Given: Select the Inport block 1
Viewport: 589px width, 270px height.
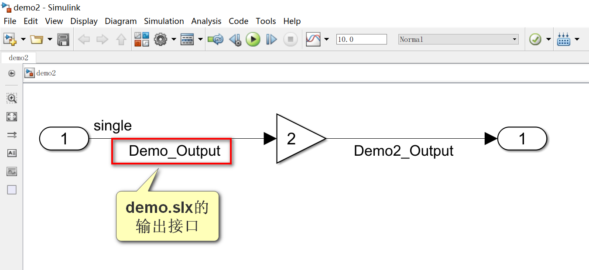Looking at the screenshot, I should pyautogui.click(x=64, y=139).
